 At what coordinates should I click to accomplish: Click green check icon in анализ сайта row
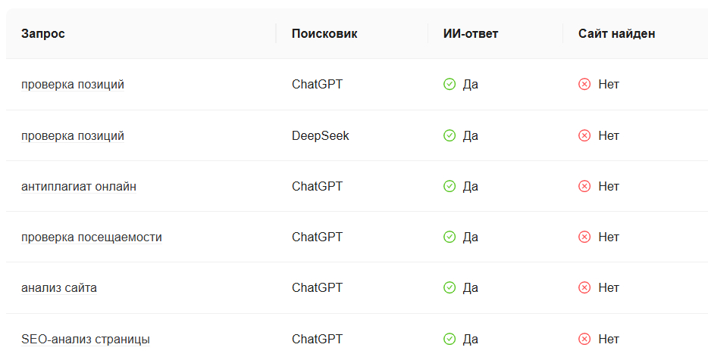pos(450,288)
